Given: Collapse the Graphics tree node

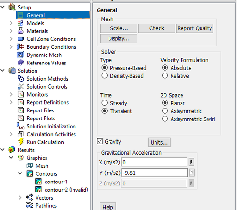Looking at the screenshot, I should point(11,157).
